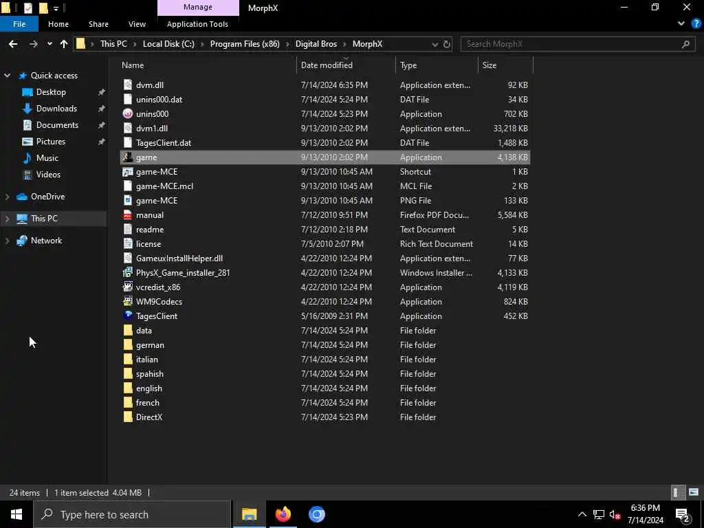The width and height of the screenshot is (704, 528).
Task: Click the File Explorer taskbar icon
Action: 249,514
